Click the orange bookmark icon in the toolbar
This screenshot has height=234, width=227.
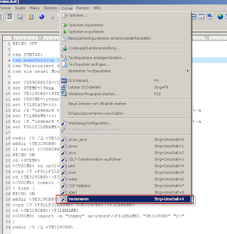click(x=31, y=17)
